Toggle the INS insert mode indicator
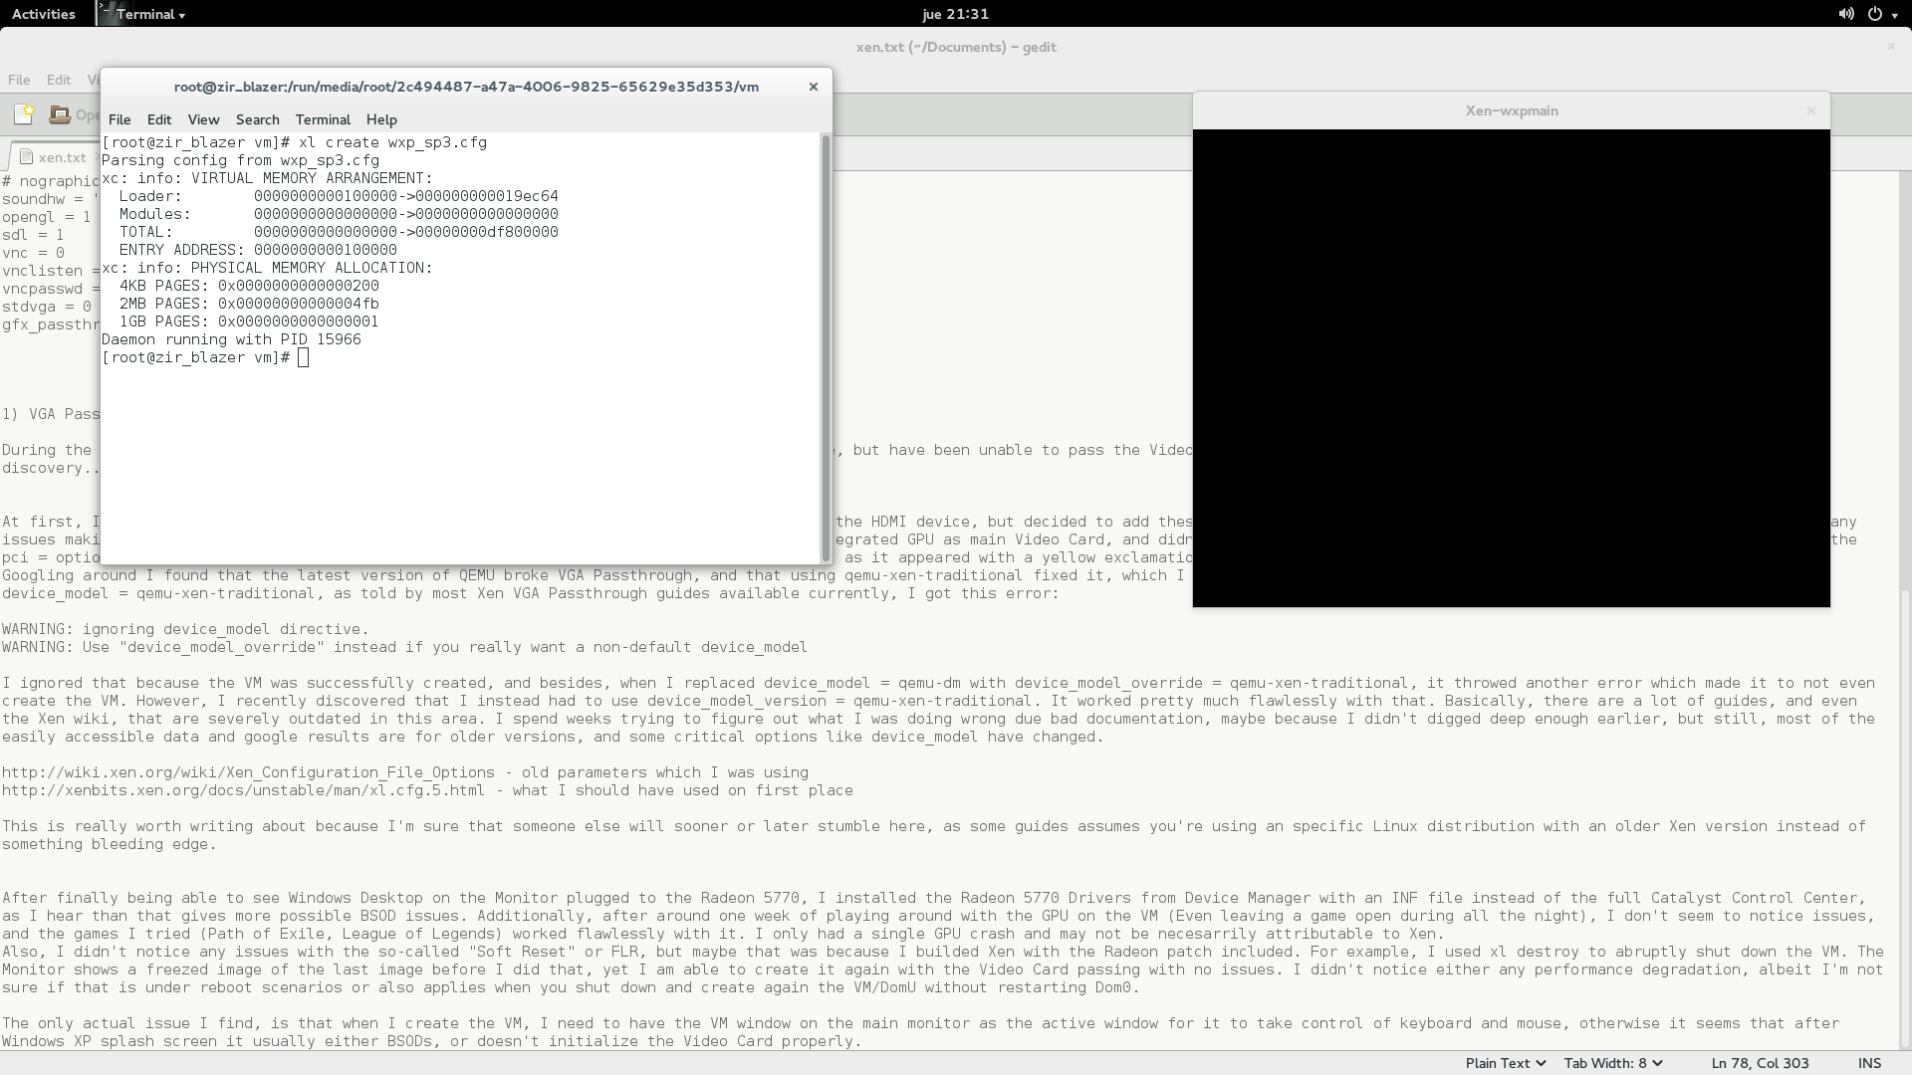The width and height of the screenshot is (1912, 1075). pos(1869,1063)
